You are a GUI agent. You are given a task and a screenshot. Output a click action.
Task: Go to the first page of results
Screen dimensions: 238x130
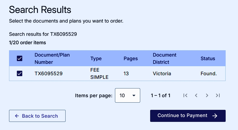coord(185,95)
